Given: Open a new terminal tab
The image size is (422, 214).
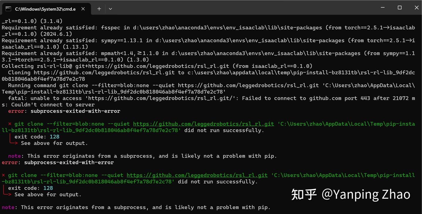Looking at the screenshot, I should pyautogui.click(x=99, y=9).
